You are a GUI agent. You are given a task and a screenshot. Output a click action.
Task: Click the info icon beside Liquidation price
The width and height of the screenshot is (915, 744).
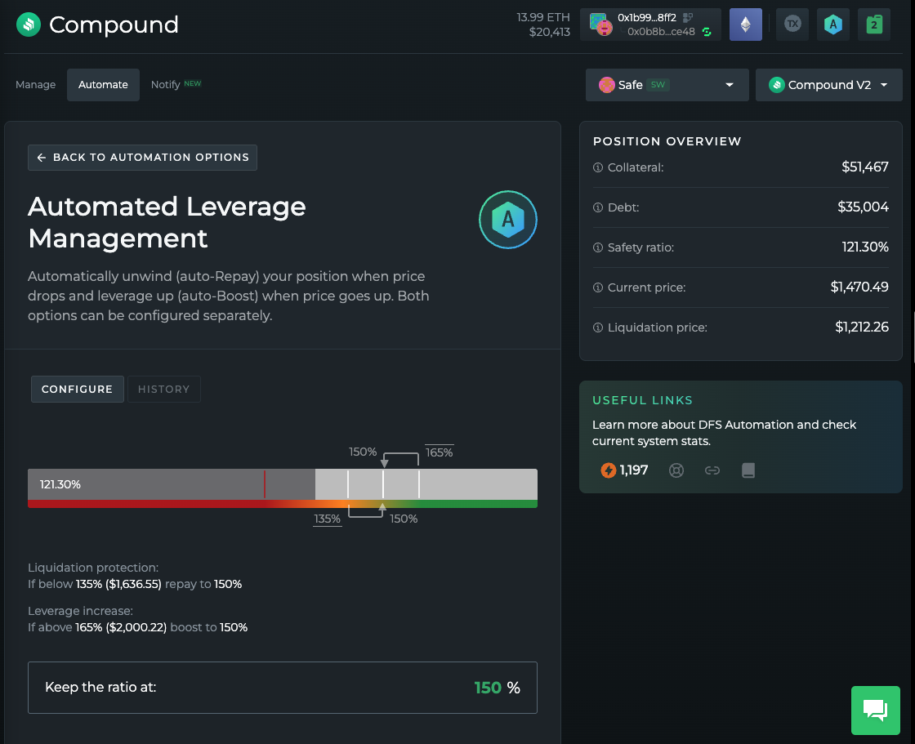pos(597,327)
